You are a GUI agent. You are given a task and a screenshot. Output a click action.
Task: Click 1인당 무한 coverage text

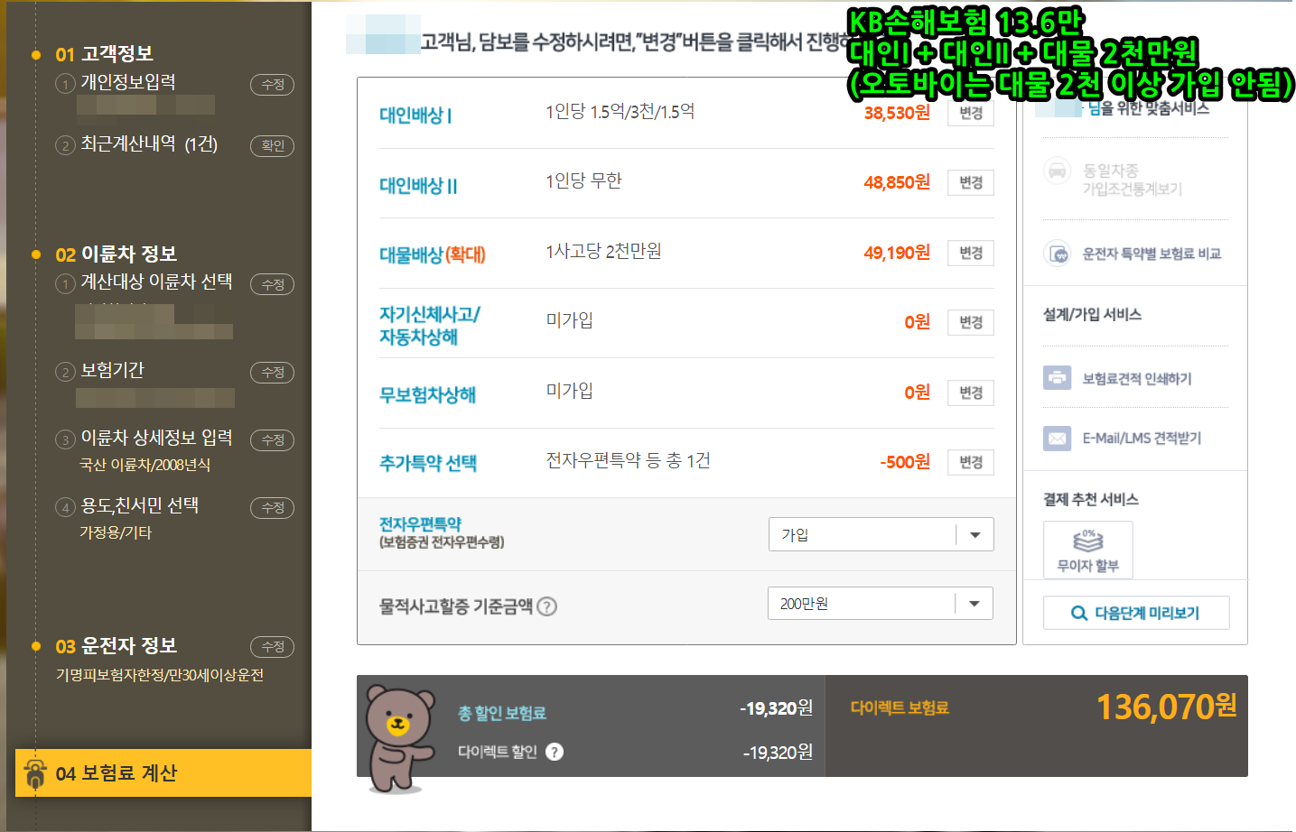(583, 180)
